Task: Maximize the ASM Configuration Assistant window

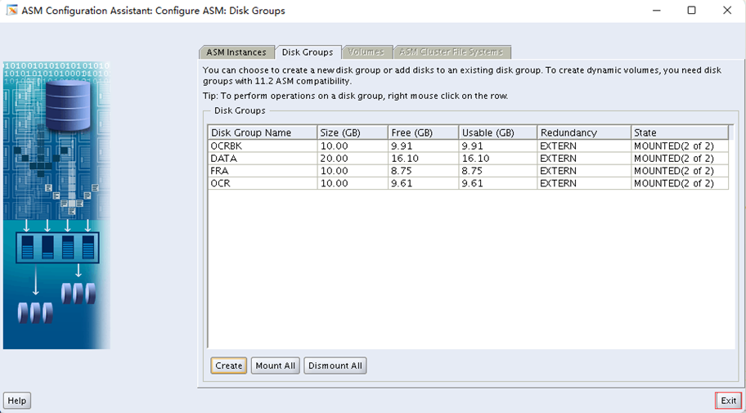Action: [x=692, y=11]
